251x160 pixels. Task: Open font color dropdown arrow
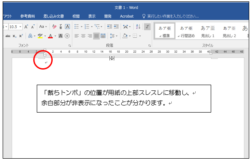(55, 36)
